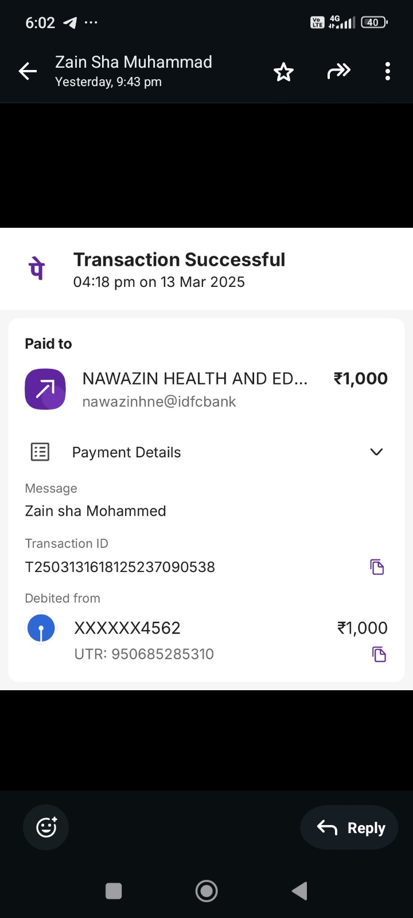Tap the SBI bank logo
This screenshot has width=413, height=918.
(x=41, y=628)
